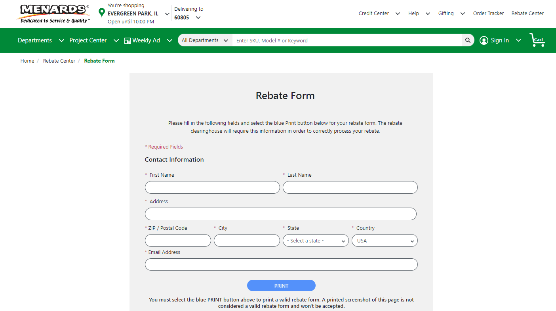
Task: Open the shopping Cart icon
Action: pos(537,40)
